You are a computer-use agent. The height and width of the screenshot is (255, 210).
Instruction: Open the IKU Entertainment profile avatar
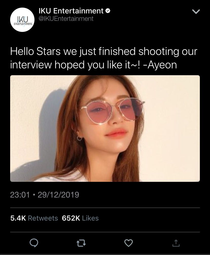pyautogui.click(x=22, y=20)
